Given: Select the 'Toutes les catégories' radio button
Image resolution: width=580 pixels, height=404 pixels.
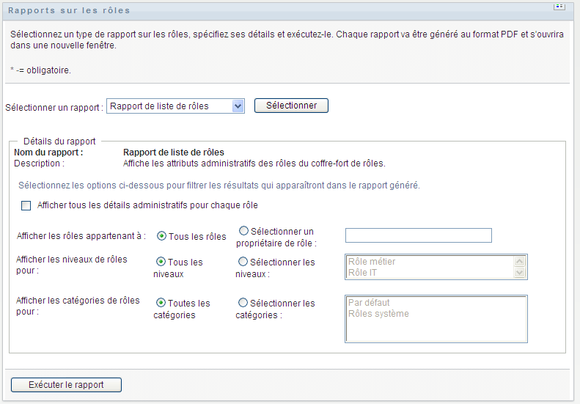Looking at the screenshot, I should (161, 302).
